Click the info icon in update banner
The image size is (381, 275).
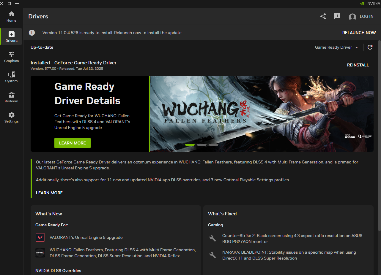coord(32,33)
